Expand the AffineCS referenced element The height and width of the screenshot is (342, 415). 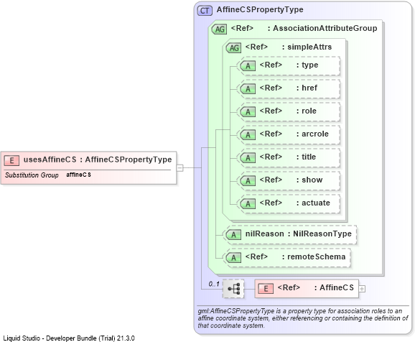click(x=362, y=289)
